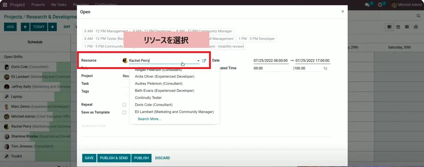Click the ADD button
The image size is (424, 167).
tap(10, 27)
